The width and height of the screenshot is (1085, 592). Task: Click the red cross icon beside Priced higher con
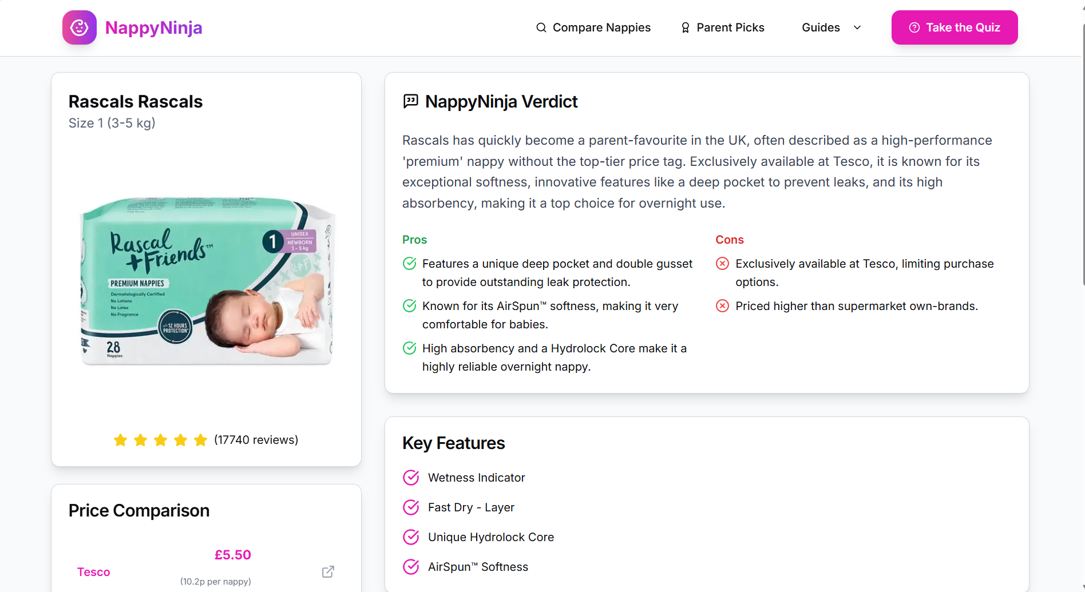coord(723,306)
